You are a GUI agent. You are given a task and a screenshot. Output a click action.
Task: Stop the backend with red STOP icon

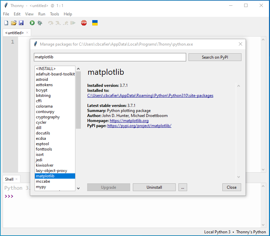tap(84, 23)
